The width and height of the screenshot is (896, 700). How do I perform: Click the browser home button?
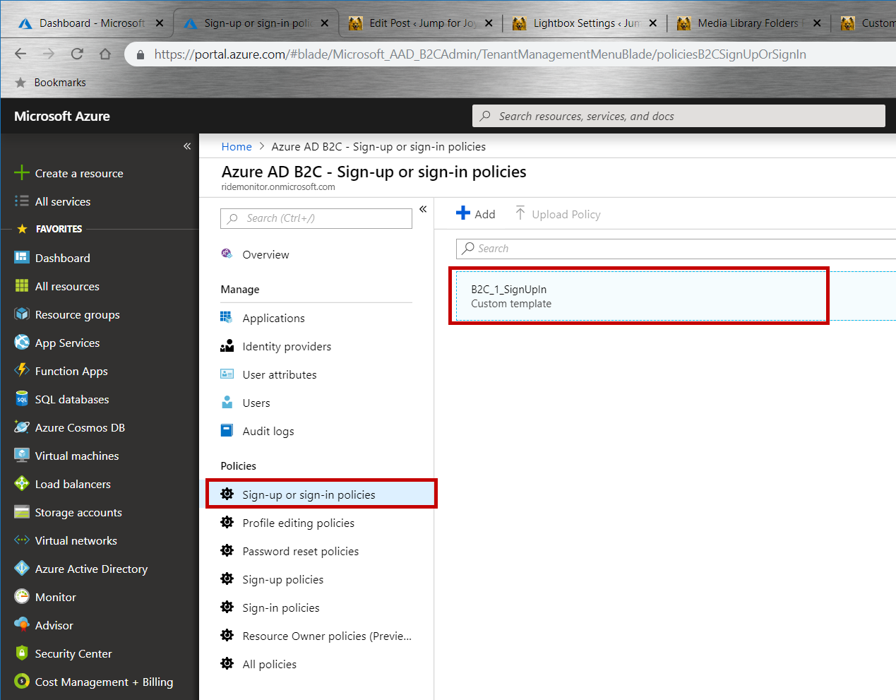point(105,54)
